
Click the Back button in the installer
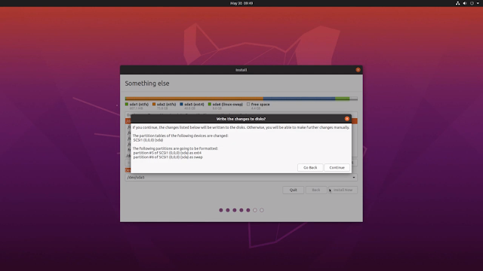(x=316, y=190)
